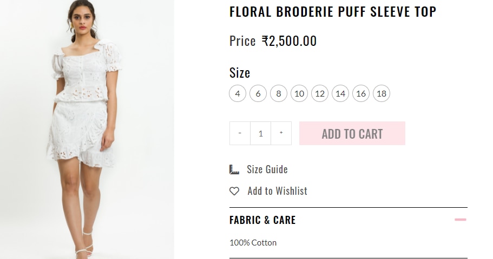Click Add to Wishlist link

(277, 191)
